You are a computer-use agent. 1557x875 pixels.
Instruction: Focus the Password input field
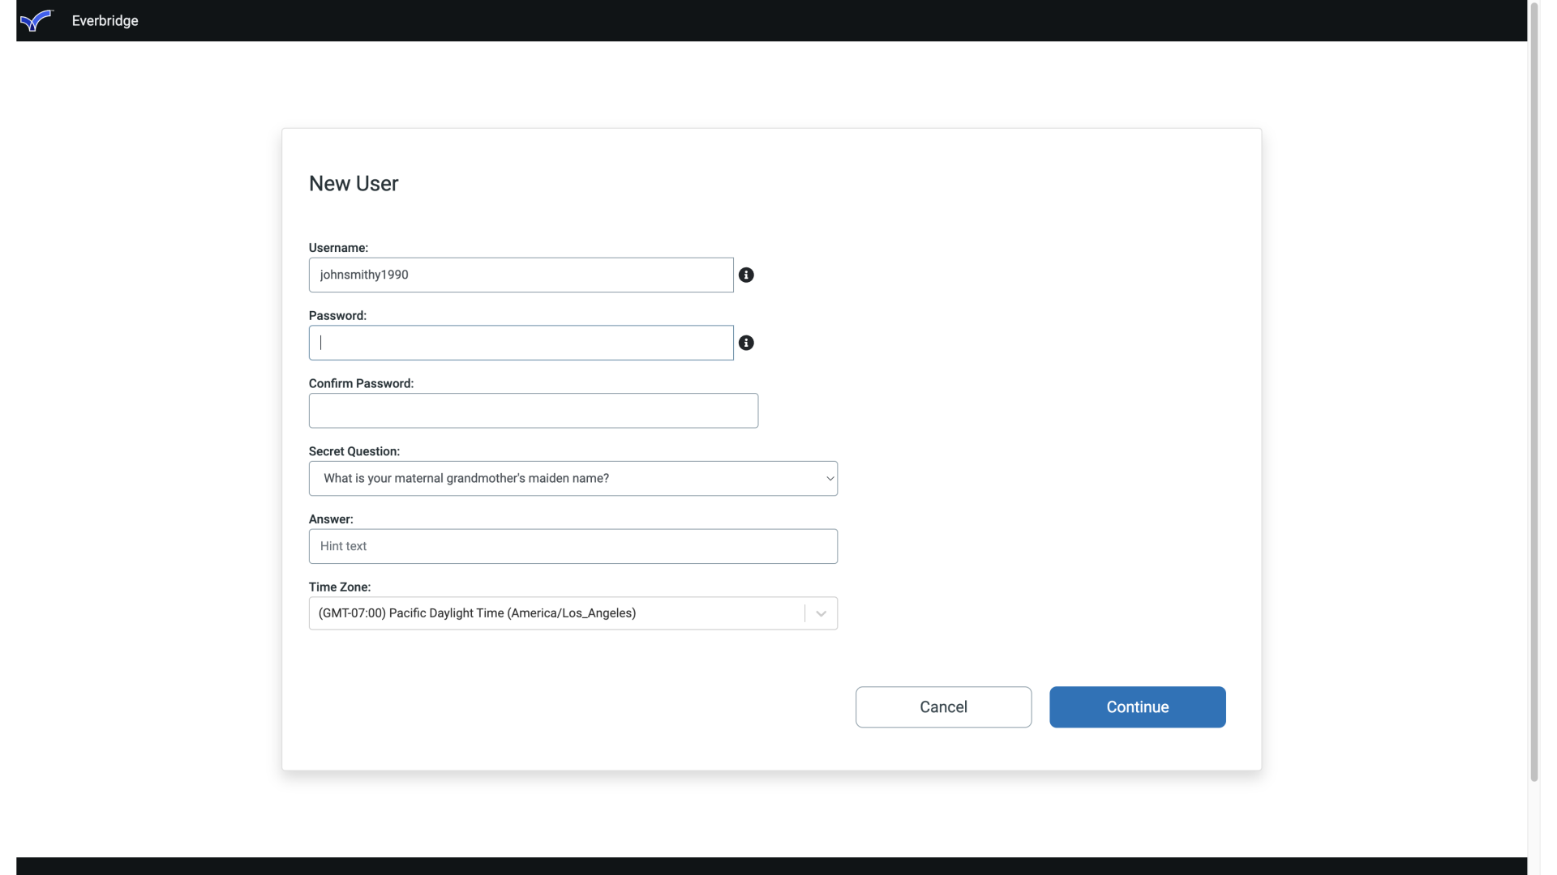click(520, 343)
